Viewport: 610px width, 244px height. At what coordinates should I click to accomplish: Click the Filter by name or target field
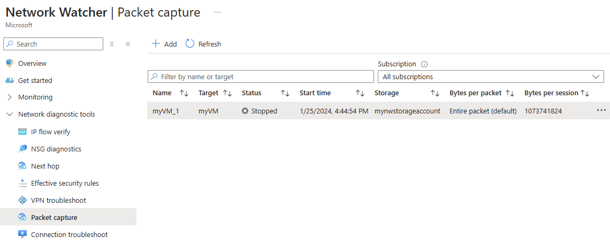261,77
